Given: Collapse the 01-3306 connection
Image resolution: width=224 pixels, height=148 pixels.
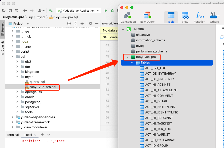Looking at the screenshot, I should click(x=123, y=29).
